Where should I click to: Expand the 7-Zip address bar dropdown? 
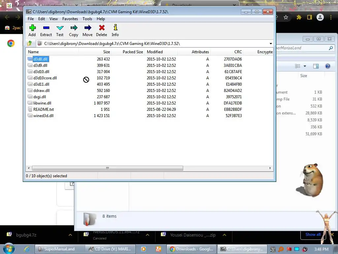pos(271,44)
